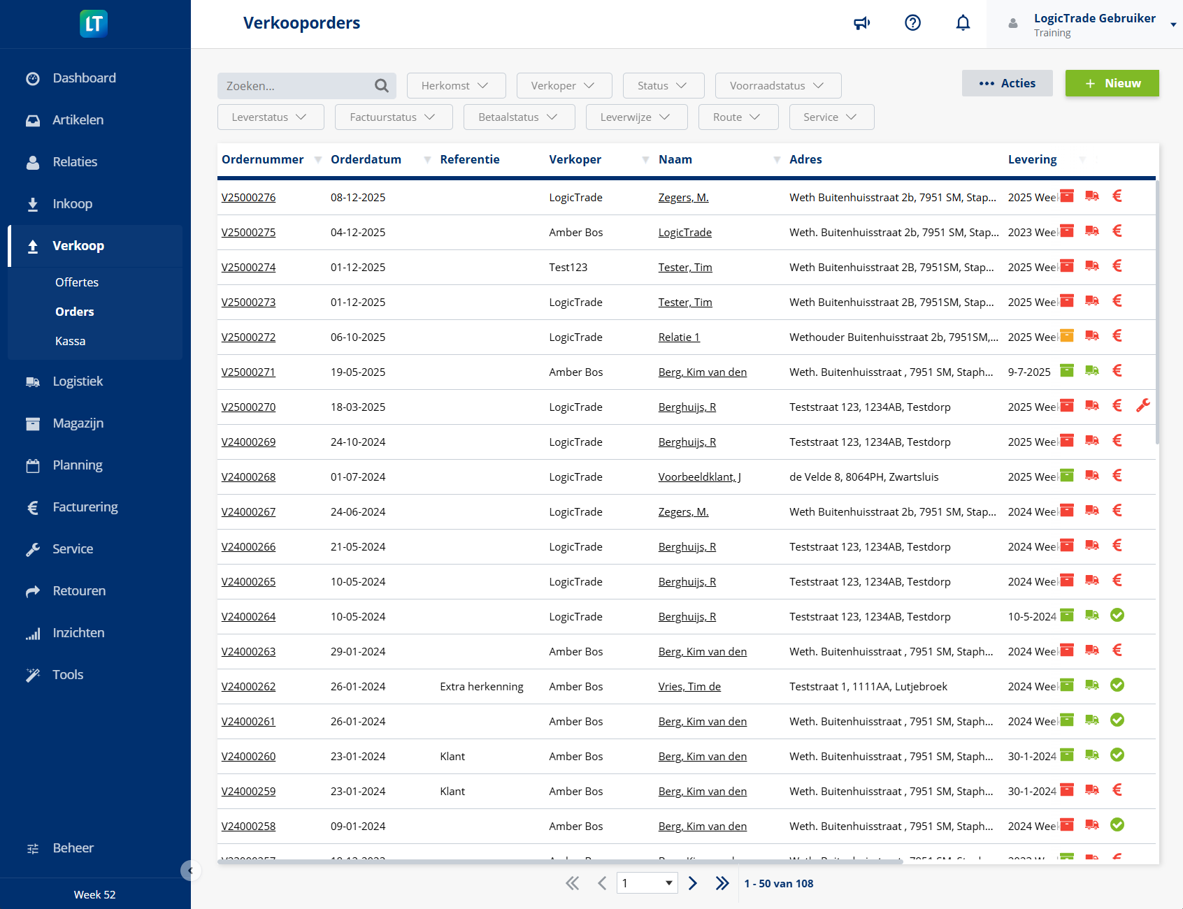1183x909 pixels.
Task: Navigate to the Facturering sidebar section
Action: click(x=85, y=507)
